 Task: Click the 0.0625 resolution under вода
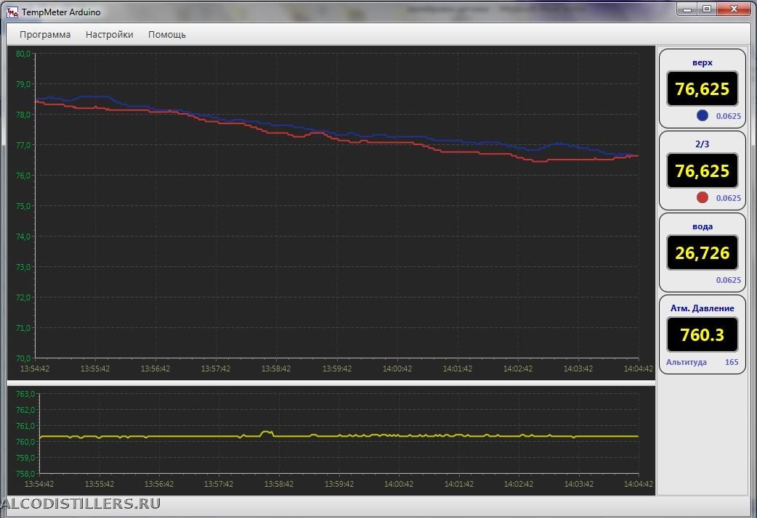729,280
